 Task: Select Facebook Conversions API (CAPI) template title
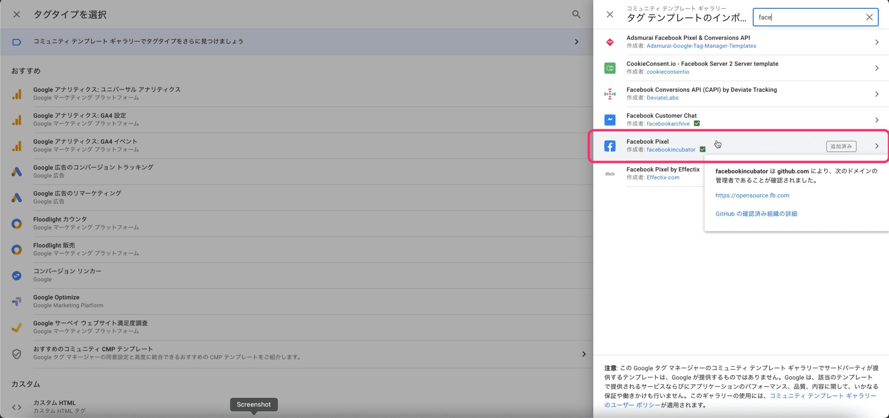point(702,90)
